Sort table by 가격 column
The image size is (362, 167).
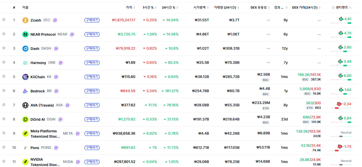130,8
